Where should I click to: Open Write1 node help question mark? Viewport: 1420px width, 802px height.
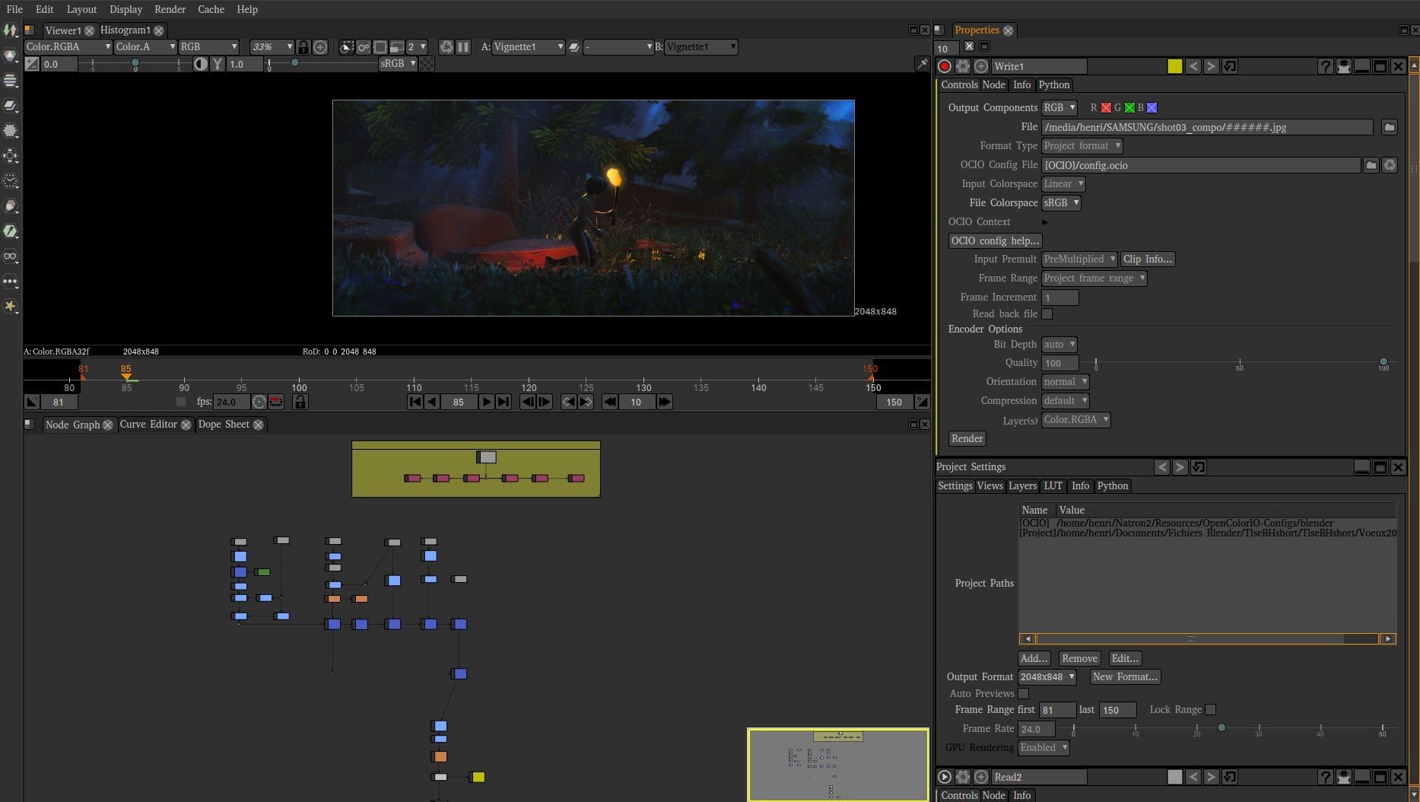pyautogui.click(x=1326, y=66)
